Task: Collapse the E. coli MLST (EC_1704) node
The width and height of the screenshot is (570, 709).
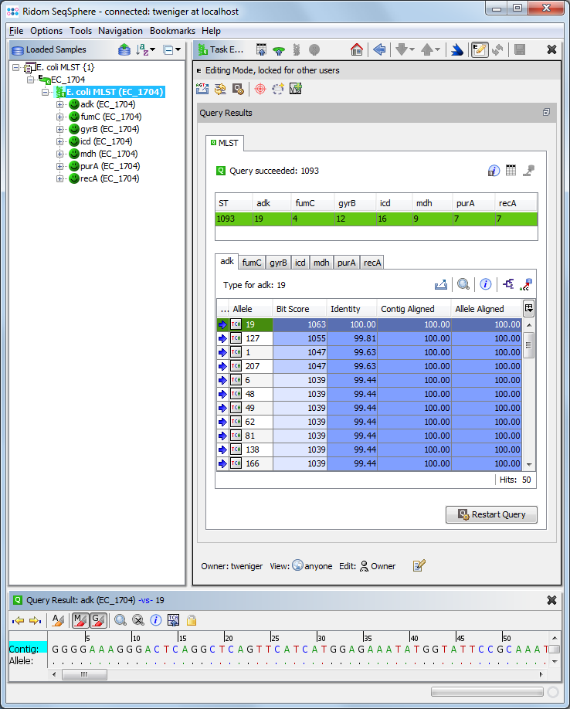Action: 46,92
